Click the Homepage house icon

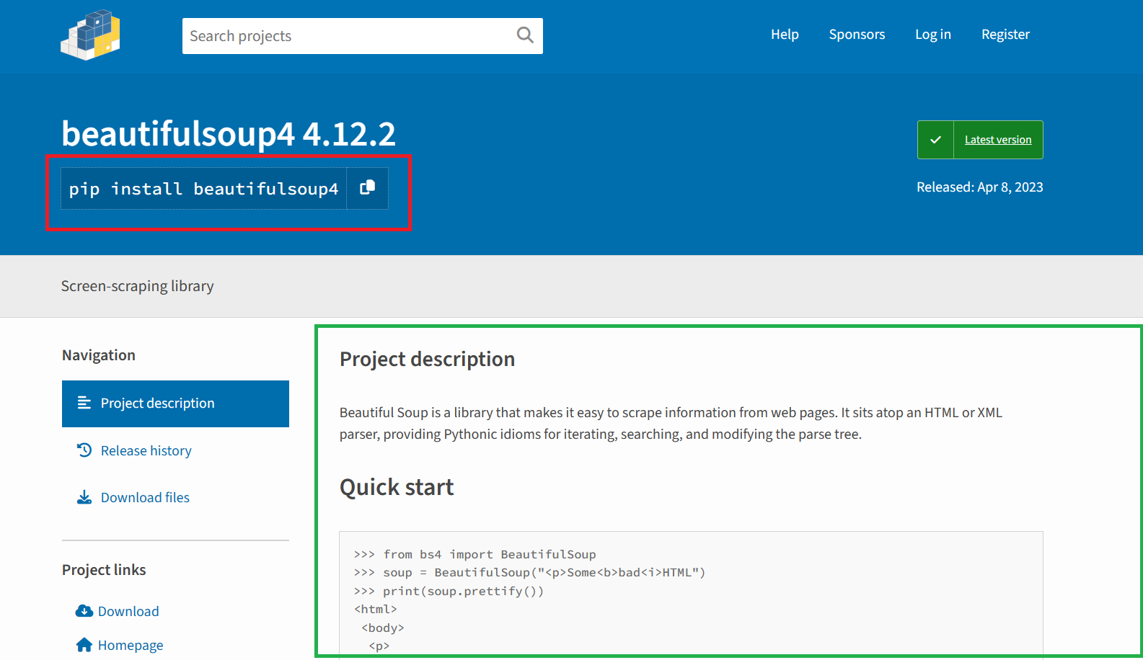(x=84, y=645)
